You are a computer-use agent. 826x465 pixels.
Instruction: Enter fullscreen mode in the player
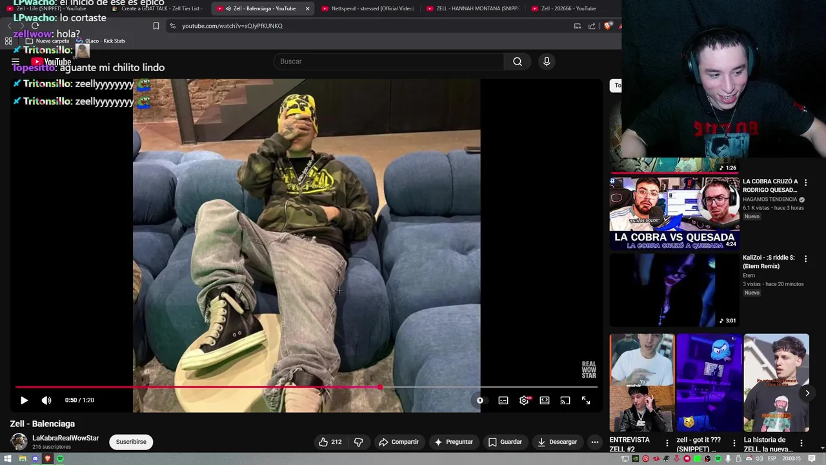pos(586,400)
